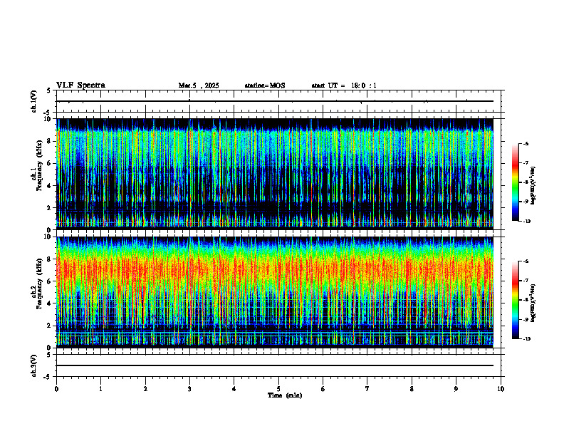Viewport: 564px width, 436px height.
Task: Click time axis tick label "6"
Action: (x=323, y=389)
